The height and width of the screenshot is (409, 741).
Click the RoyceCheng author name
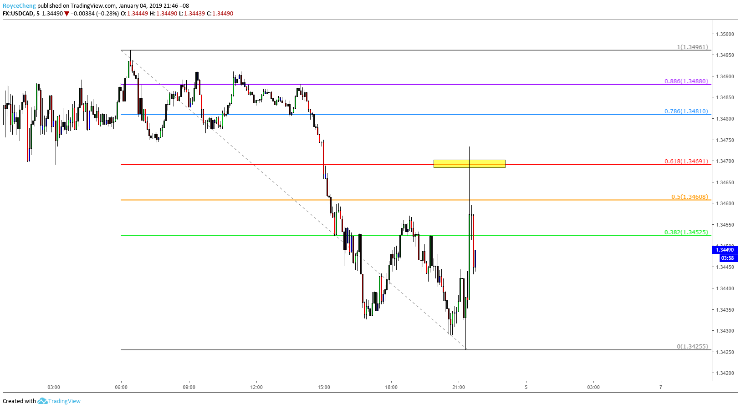(19, 6)
